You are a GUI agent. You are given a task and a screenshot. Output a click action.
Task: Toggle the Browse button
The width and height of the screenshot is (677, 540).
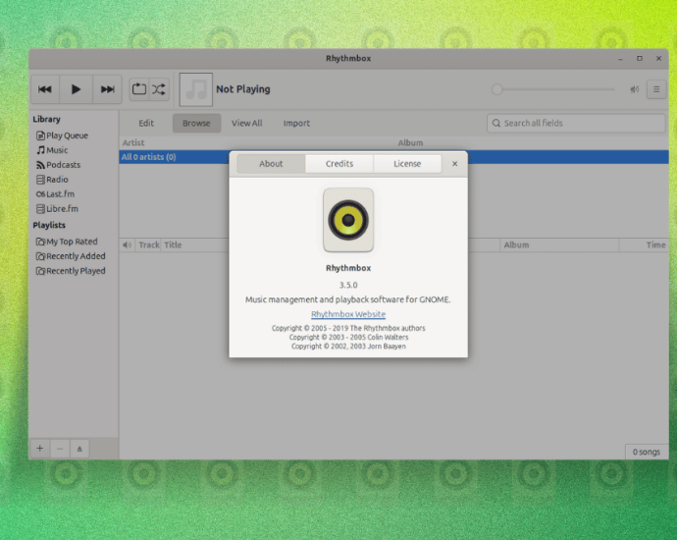[196, 124]
